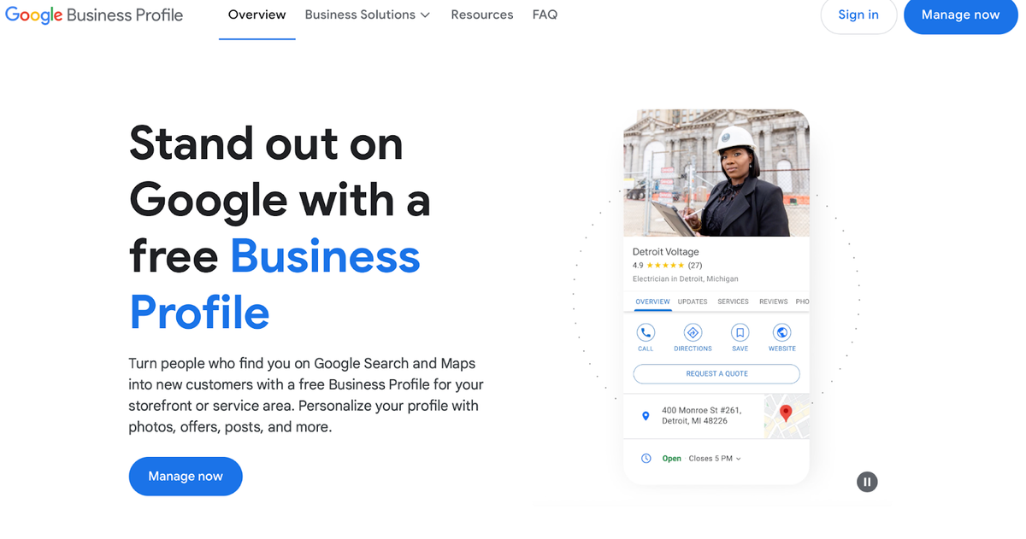Image resolution: width=1026 pixels, height=539 pixels.
Task: Click the clock icon beside the opening hours
Action: click(x=646, y=458)
